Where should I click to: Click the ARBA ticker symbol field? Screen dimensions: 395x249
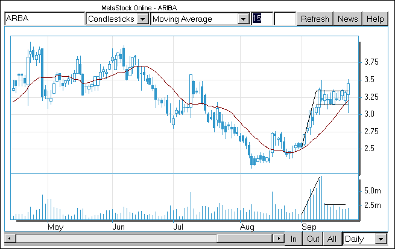(45, 19)
